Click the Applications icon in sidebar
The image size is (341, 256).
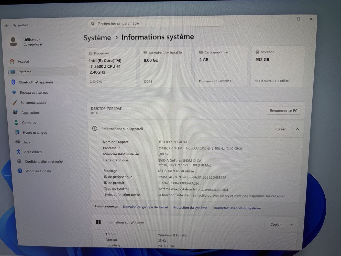16,112
